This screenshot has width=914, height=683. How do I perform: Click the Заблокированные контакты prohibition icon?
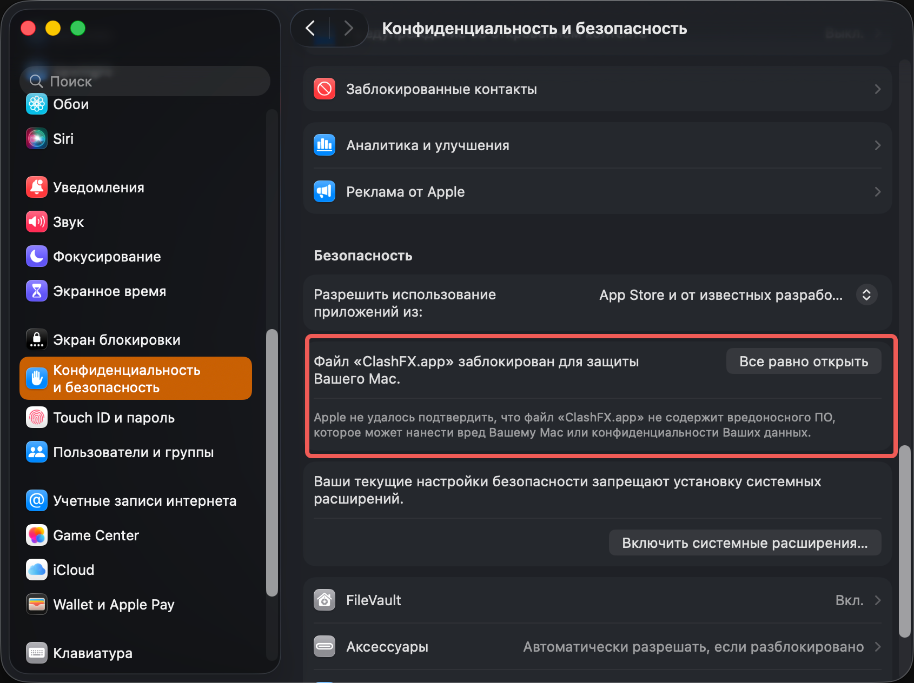tap(324, 89)
